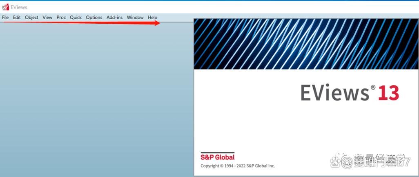This screenshot has height=177, width=419.
Task: Open the Edit menu
Action: (x=17, y=18)
